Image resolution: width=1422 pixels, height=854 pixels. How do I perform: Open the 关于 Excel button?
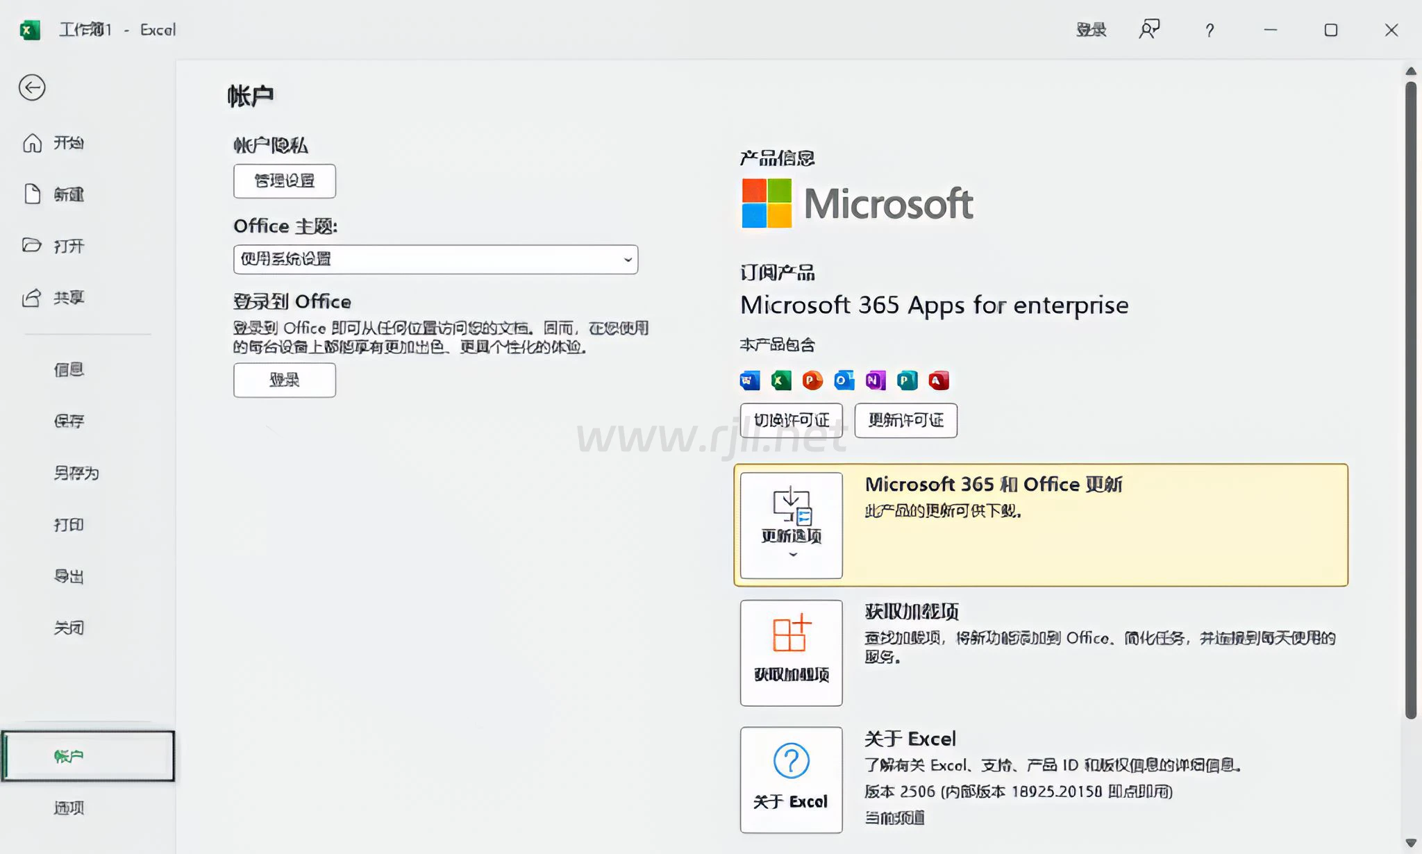791,779
